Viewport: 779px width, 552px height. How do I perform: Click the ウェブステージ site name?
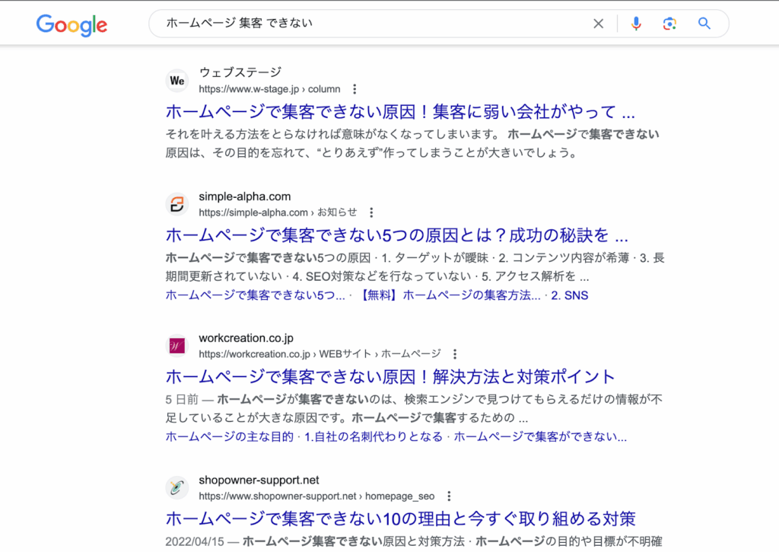pyautogui.click(x=240, y=72)
